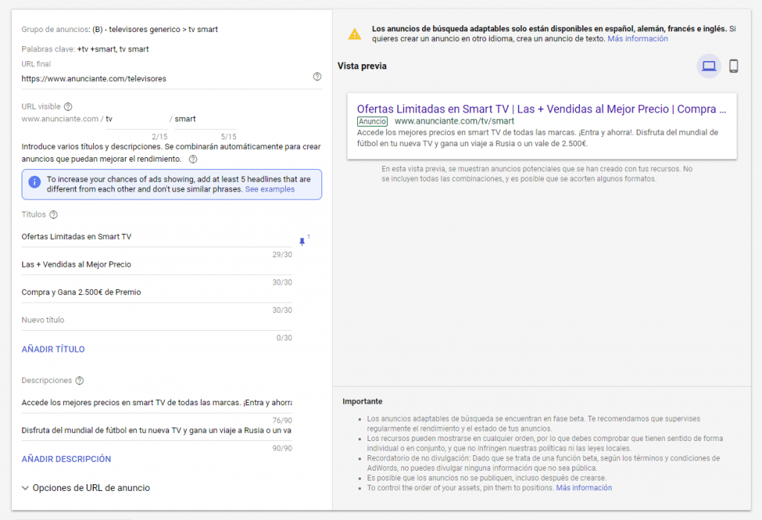Viewport: 762px width, 520px height.
Task: Open See examples link
Action: click(269, 189)
